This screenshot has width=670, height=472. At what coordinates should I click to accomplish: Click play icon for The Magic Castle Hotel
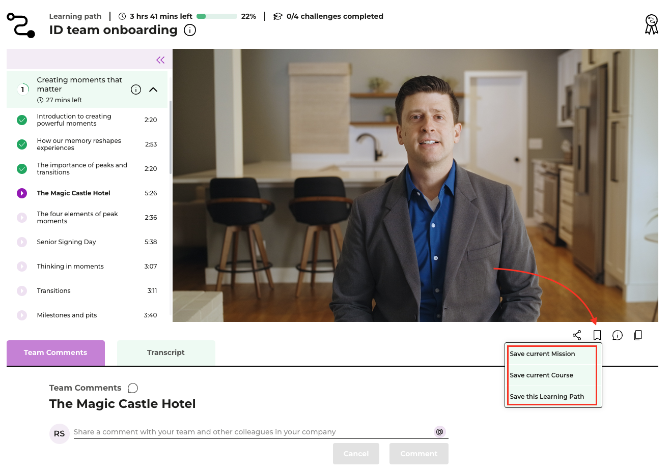22,193
